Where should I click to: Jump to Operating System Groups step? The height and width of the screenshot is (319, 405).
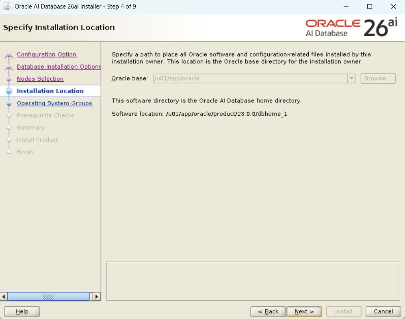(54, 103)
